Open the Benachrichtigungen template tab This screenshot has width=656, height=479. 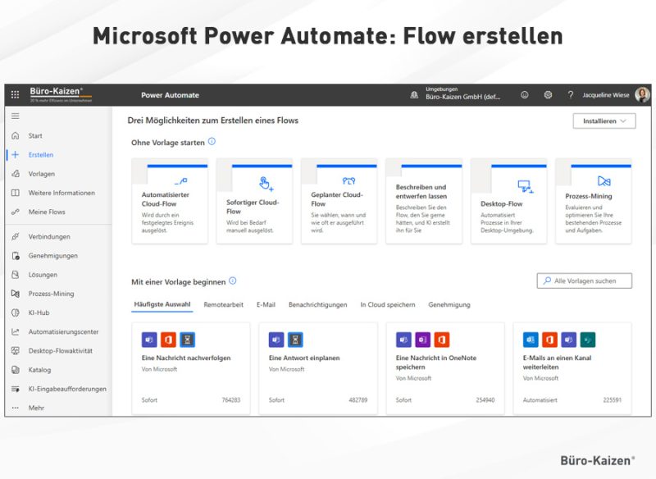point(317,304)
